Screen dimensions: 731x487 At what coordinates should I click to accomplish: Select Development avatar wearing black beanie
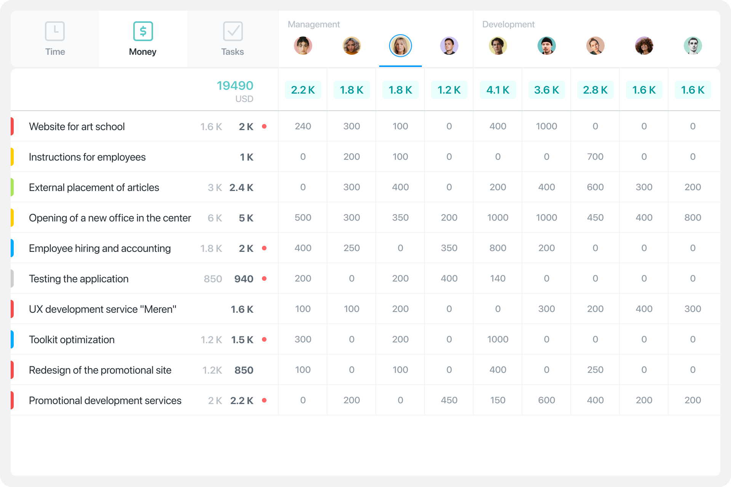[x=546, y=46]
